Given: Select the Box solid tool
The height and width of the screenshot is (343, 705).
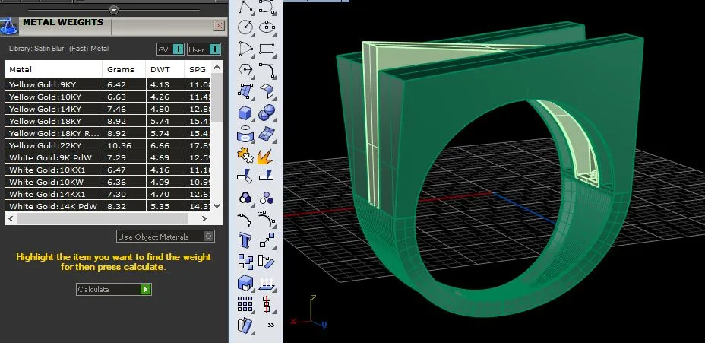Looking at the screenshot, I should 245,113.
